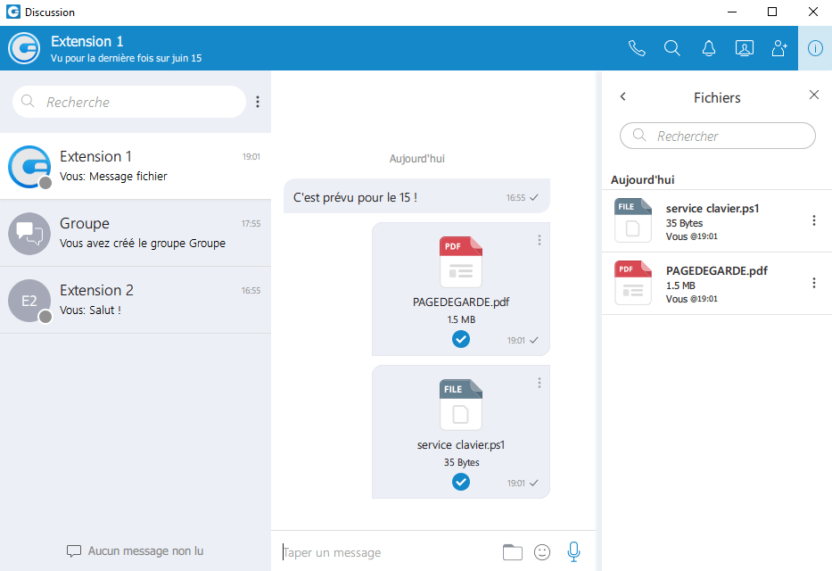Open options menu on PAGEDEGARDE.pdf message
Image resolution: width=832 pixels, height=571 pixels.
(x=540, y=240)
